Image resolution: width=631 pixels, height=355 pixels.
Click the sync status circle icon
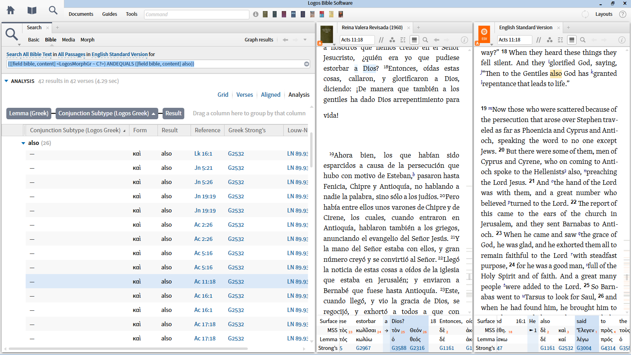[585, 14]
